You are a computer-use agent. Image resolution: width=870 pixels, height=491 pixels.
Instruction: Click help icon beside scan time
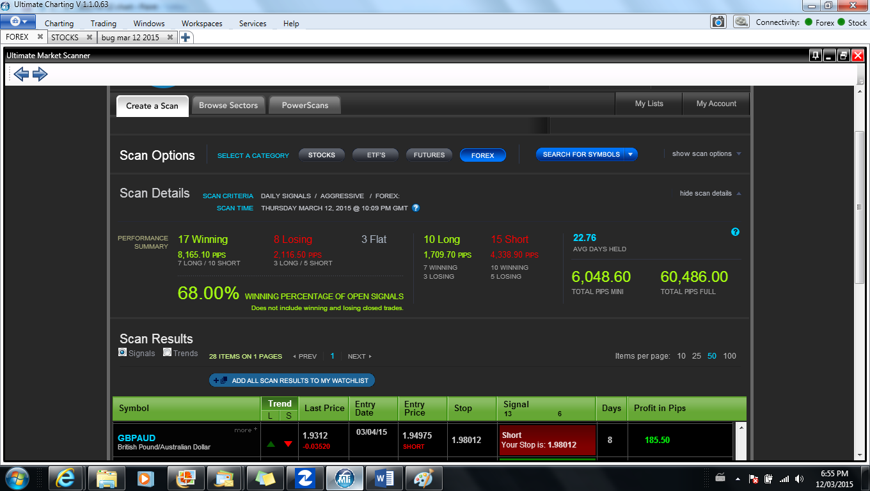pos(416,208)
